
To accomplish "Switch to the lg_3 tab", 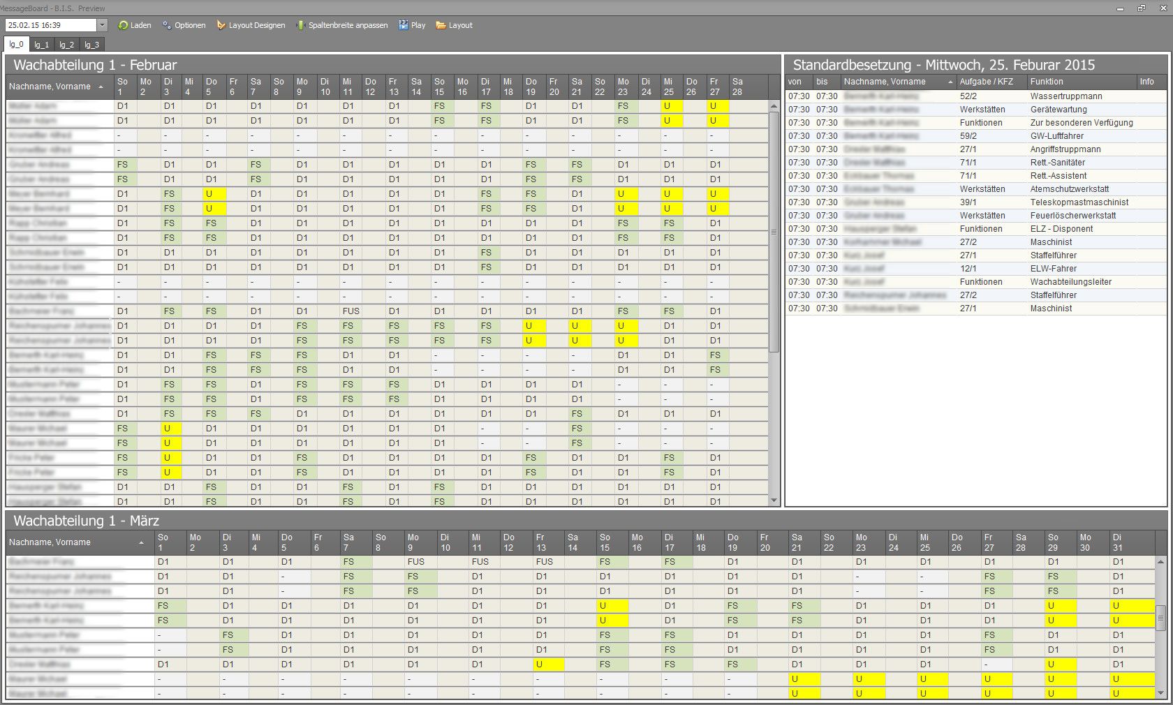I will pyautogui.click(x=91, y=45).
